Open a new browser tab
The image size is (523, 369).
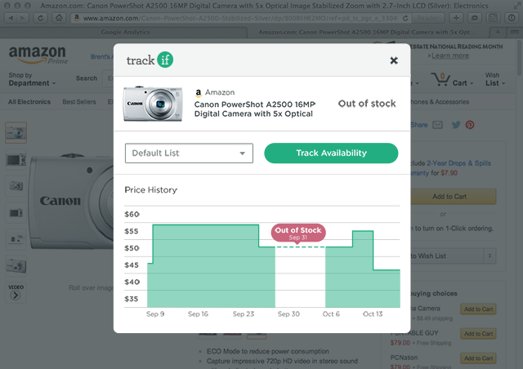(x=498, y=32)
